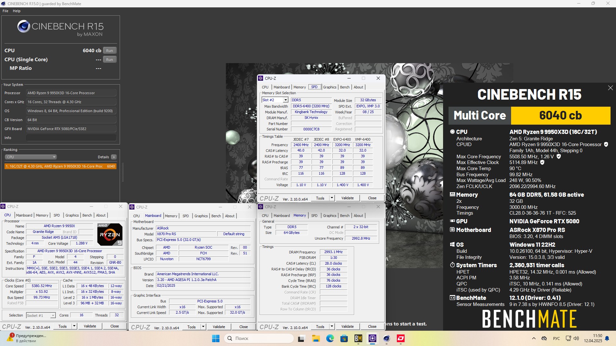Open the About tab in Memory CPU-Z window
616x346 pixels.
click(358, 216)
